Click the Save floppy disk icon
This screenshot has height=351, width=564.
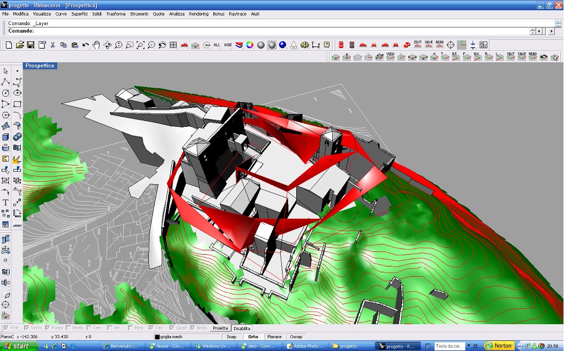tap(31, 45)
